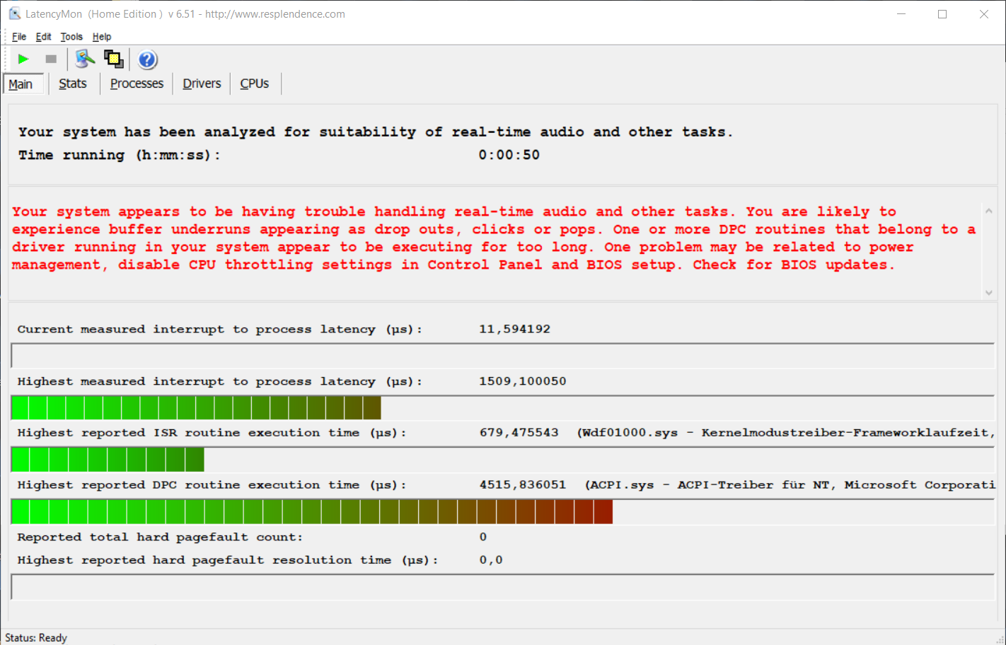
Task: Click the highest DPC routine execution bar
Action: [x=311, y=511]
